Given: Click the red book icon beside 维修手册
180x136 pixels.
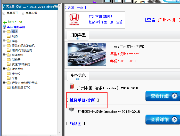Looking at the screenshot, I should pyautogui.click(x=72, y=86).
